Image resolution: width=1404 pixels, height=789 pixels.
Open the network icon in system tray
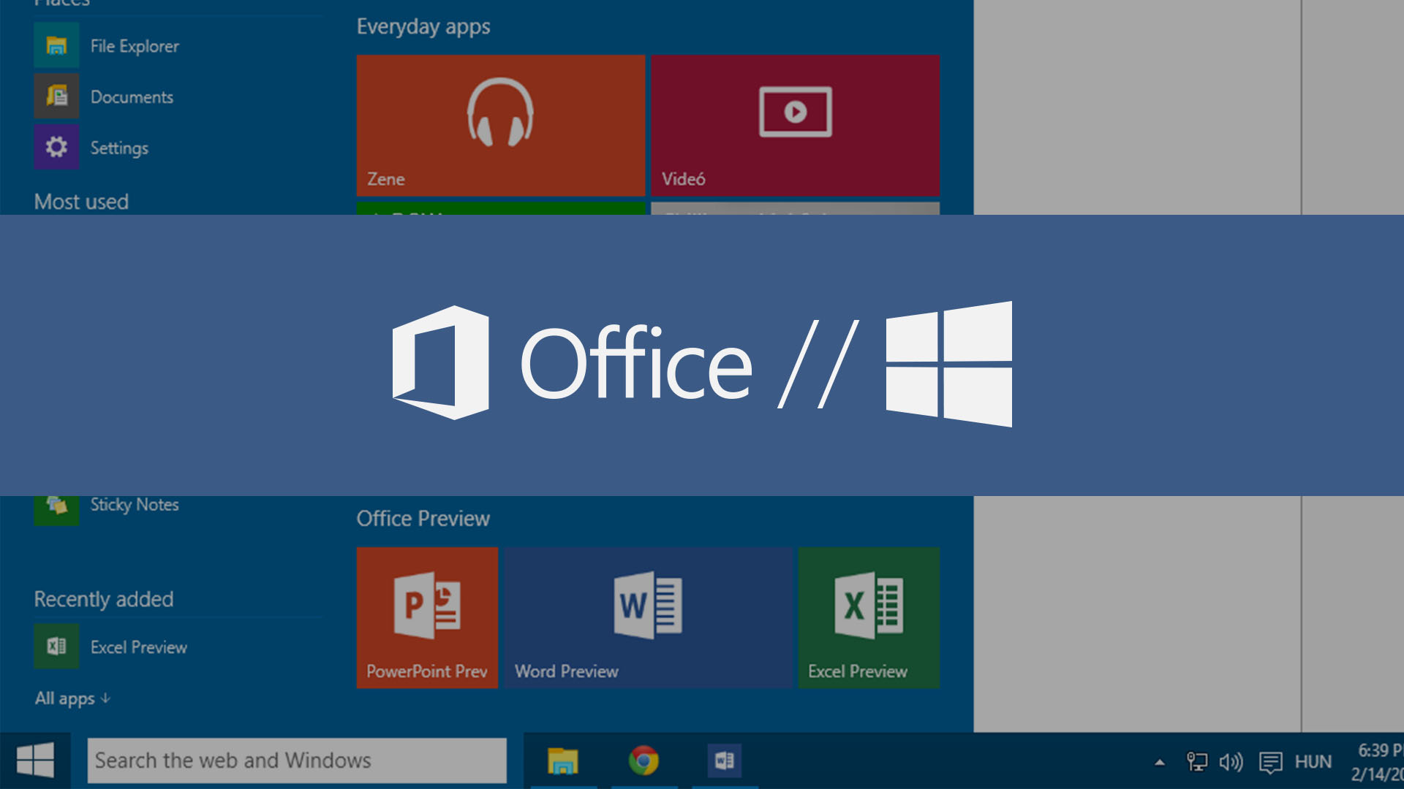point(1196,762)
